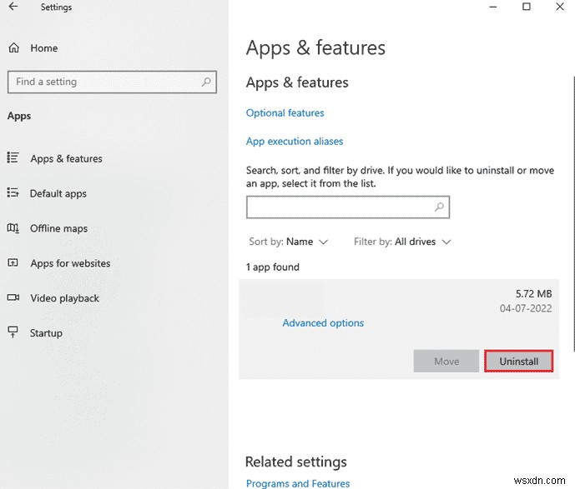
Task: Expand the Sort by Name dropdown
Action: point(289,242)
